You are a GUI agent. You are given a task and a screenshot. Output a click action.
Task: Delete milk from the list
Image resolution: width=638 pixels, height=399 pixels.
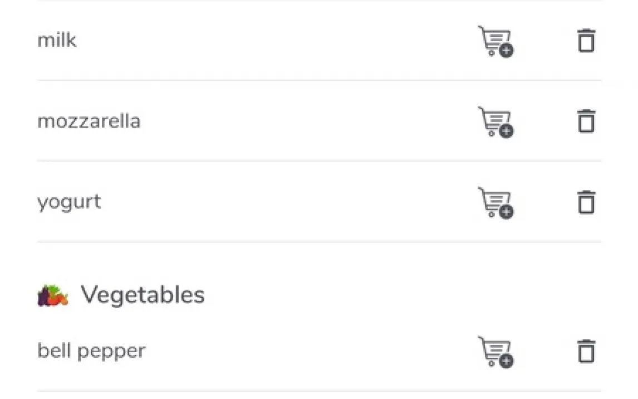coord(586,41)
